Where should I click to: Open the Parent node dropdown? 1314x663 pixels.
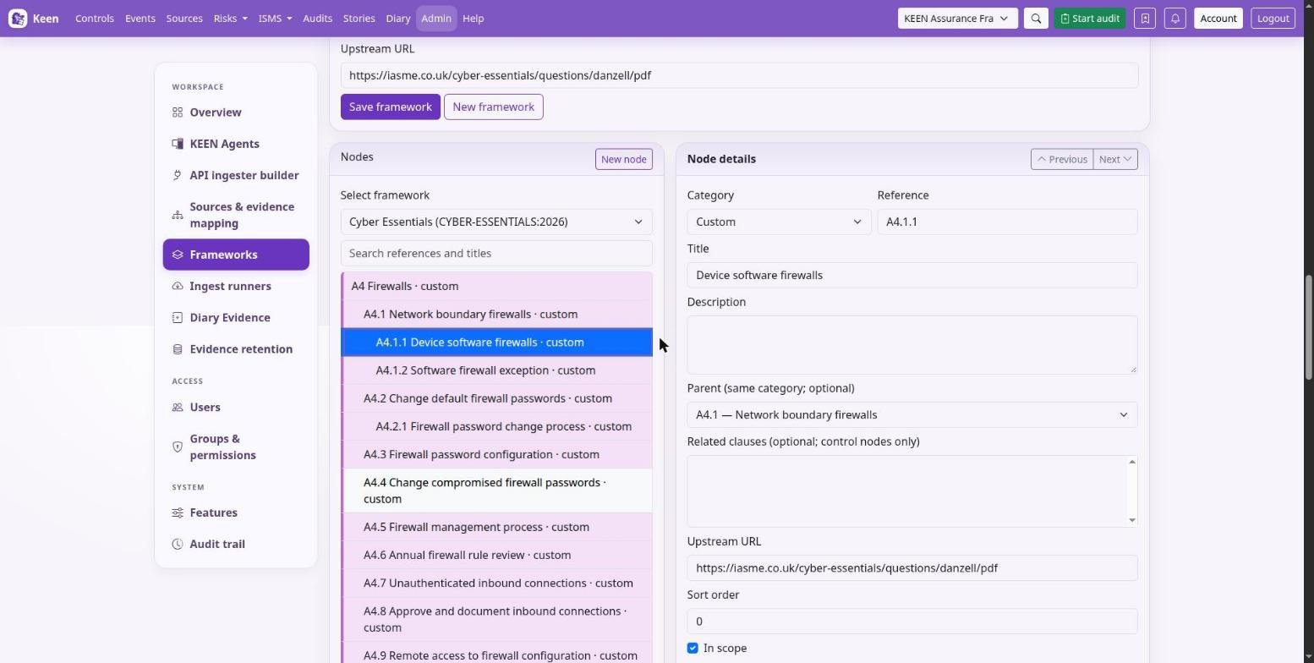912,414
